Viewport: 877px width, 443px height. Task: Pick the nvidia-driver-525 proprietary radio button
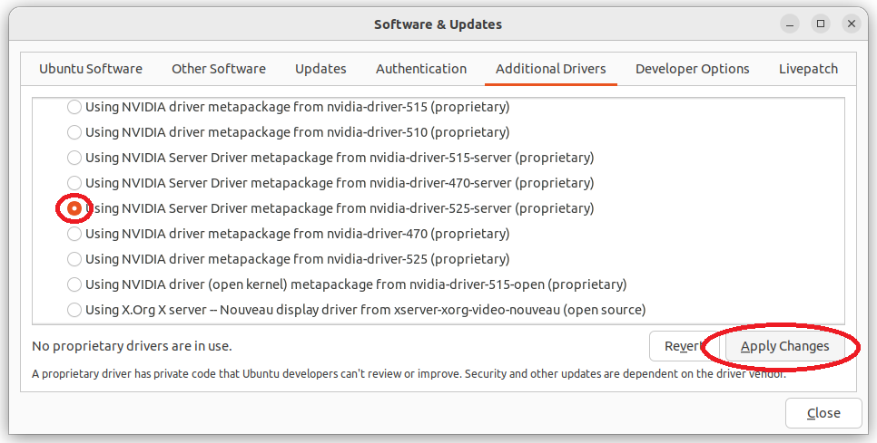pyautogui.click(x=74, y=259)
